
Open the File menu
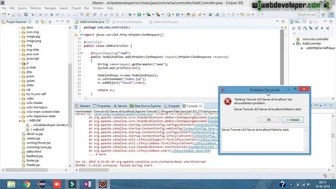4,8
